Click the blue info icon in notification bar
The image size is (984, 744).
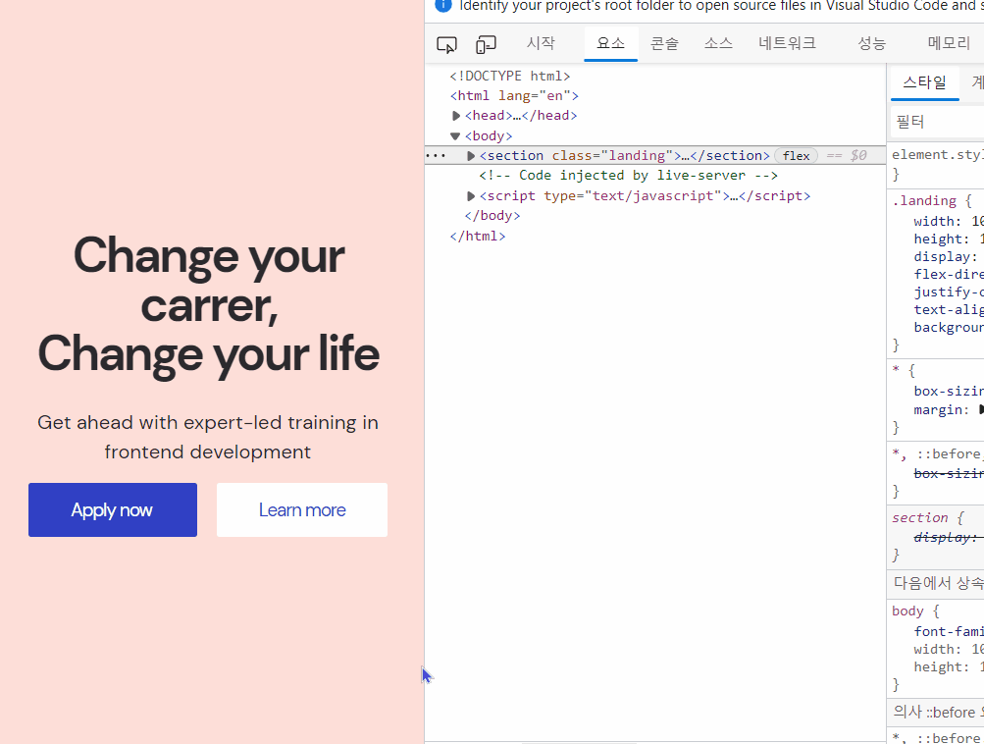(x=443, y=5)
